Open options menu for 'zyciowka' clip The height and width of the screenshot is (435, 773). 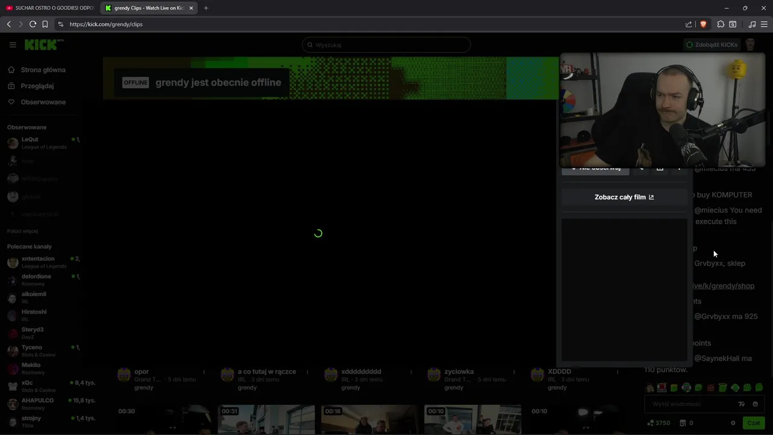(x=514, y=372)
